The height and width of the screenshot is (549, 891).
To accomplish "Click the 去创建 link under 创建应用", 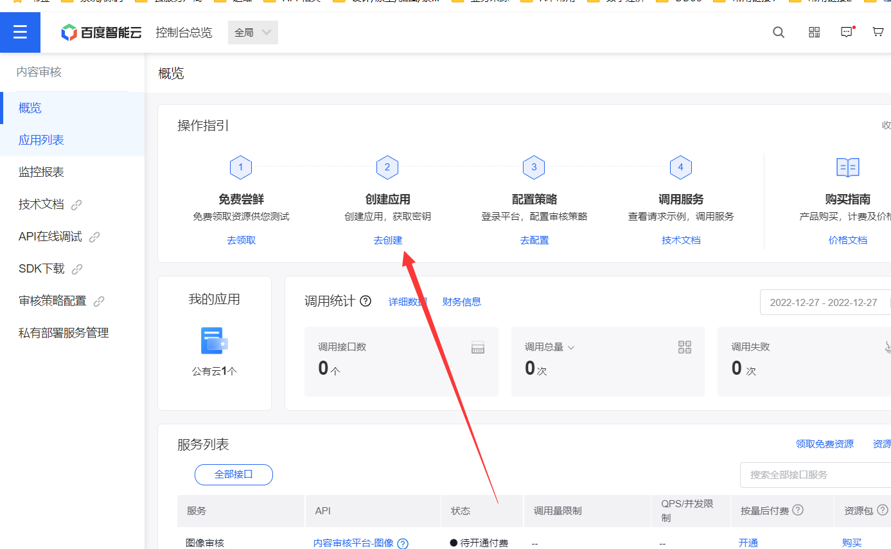I will tap(388, 240).
